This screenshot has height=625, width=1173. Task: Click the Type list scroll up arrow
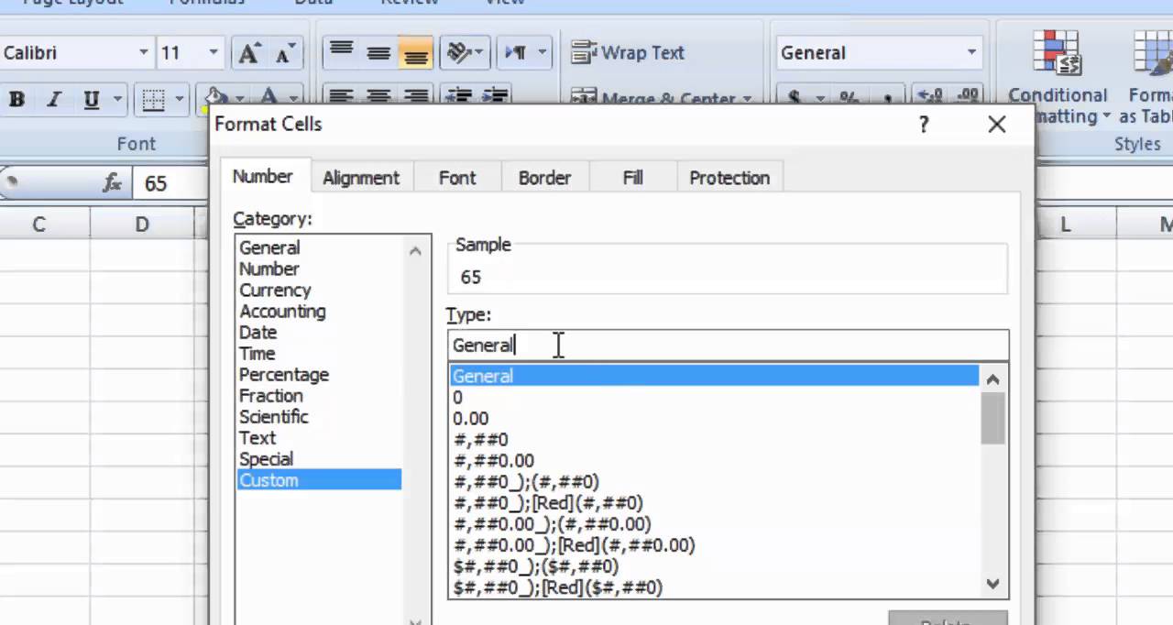[993, 378]
